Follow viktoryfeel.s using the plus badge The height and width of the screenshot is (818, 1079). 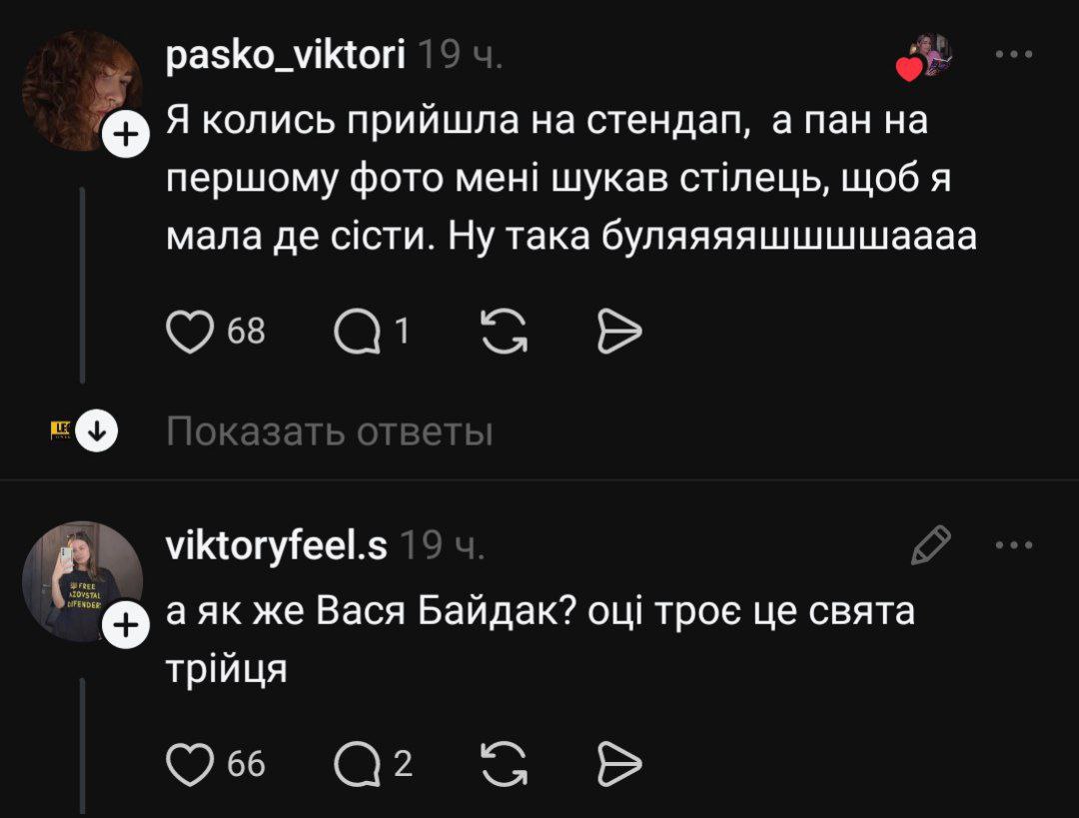point(125,626)
